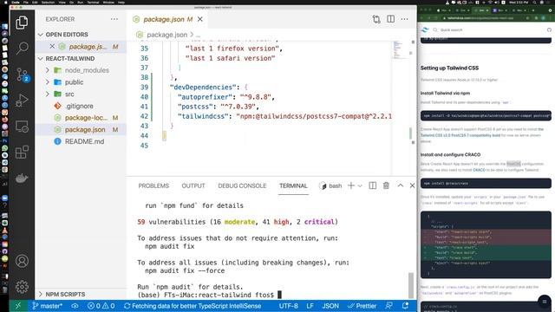This screenshot has width=555, height=312.
Task: Click the terminal vertical scrollbar
Action: (x=411, y=285)
